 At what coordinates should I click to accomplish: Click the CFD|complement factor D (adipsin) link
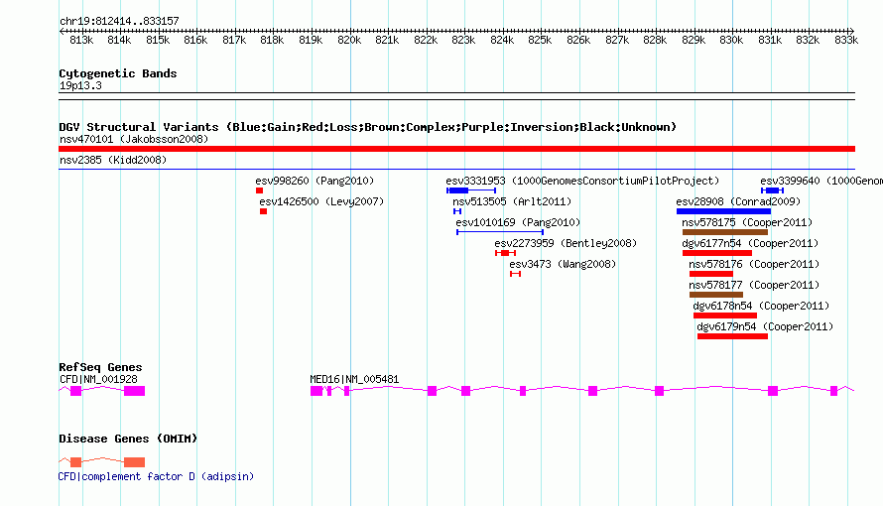[156, 476]
